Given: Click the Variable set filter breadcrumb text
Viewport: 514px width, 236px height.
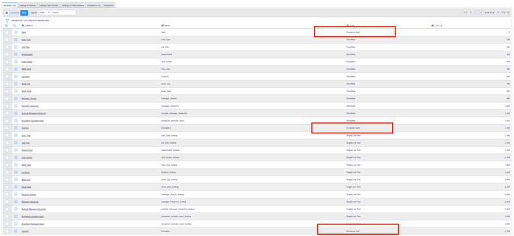Looking at the screenshot, I should (x=30, y=21).
